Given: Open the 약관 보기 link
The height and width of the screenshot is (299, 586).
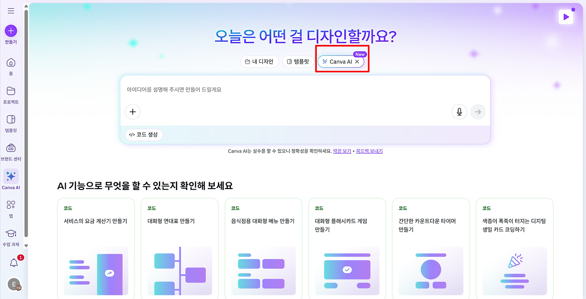Looking at the screenshot, I should point(342,151).
